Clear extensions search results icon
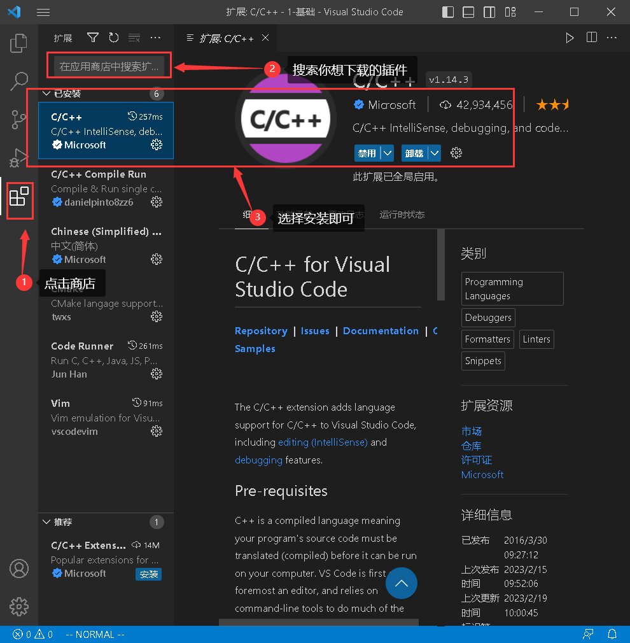This screenshot has height=643, width=630. click(x=134, y=38)
